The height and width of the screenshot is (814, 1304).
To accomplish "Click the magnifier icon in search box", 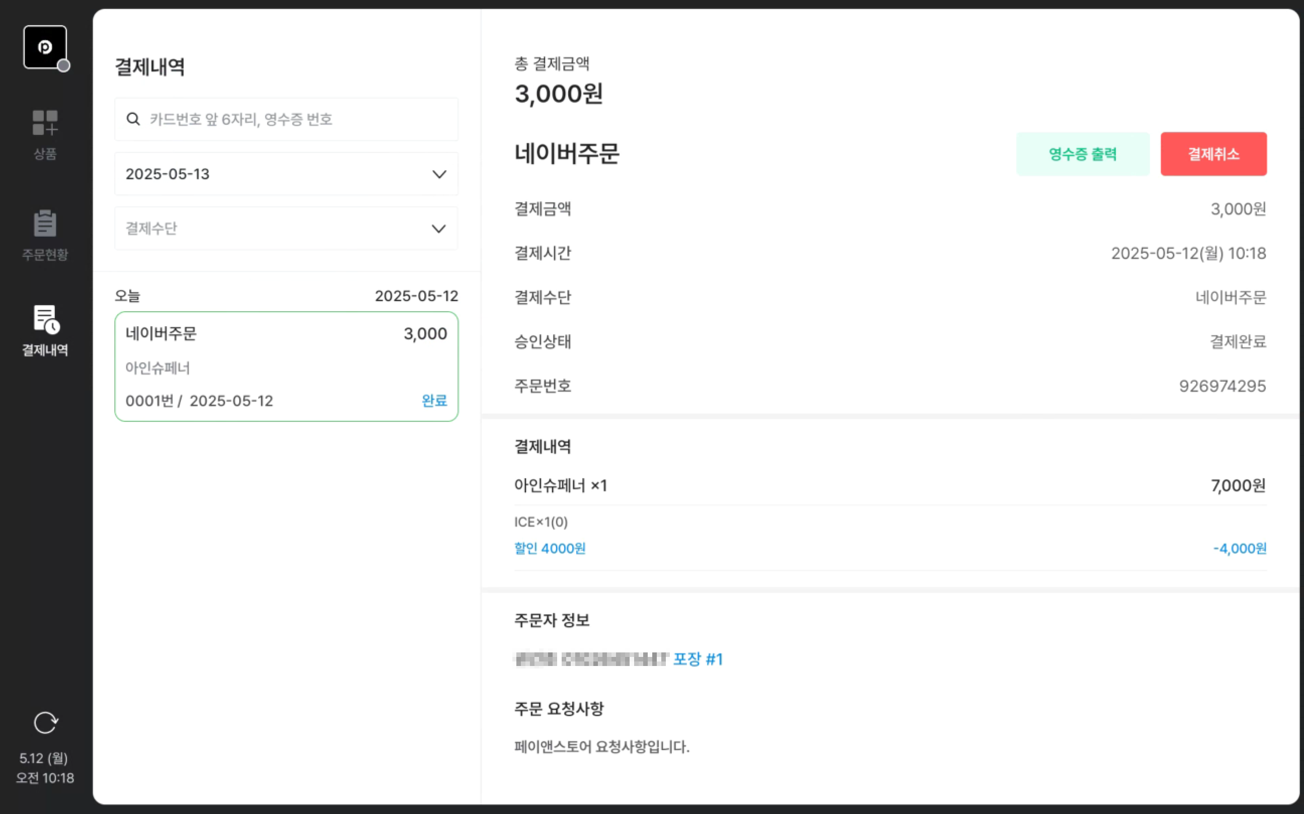I will click(x=133, y=119).
